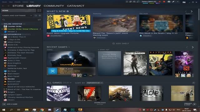200x112 pixels.
Task: Select PAYDAY 2 in the list
Action: (x=12, y=32)
